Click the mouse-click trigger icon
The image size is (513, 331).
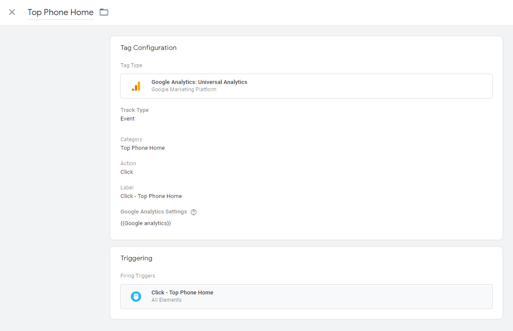136,296
